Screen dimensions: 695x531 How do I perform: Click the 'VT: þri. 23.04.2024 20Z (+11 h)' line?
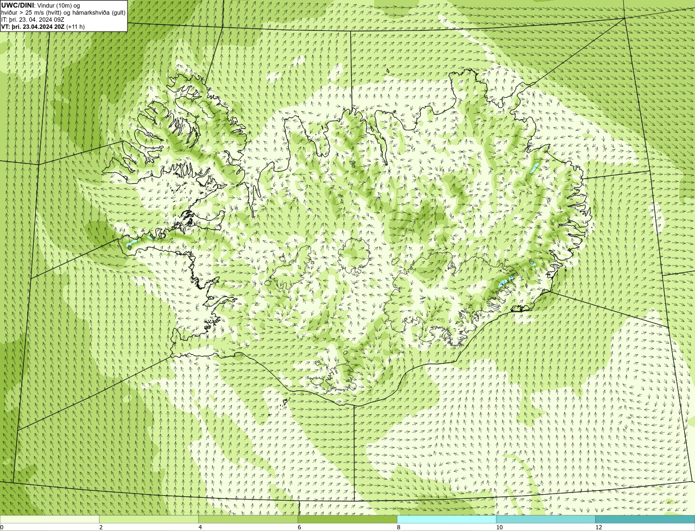[43, 27]
